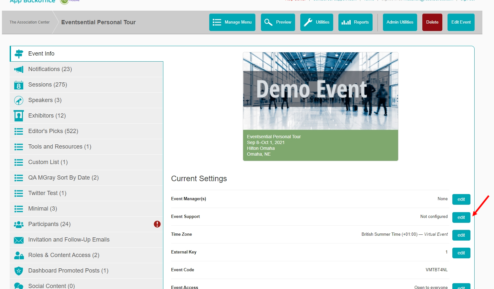This screenshot has width=494, height=289.
Task: Click the Edit Event button
Action: (x=461, y=22)
